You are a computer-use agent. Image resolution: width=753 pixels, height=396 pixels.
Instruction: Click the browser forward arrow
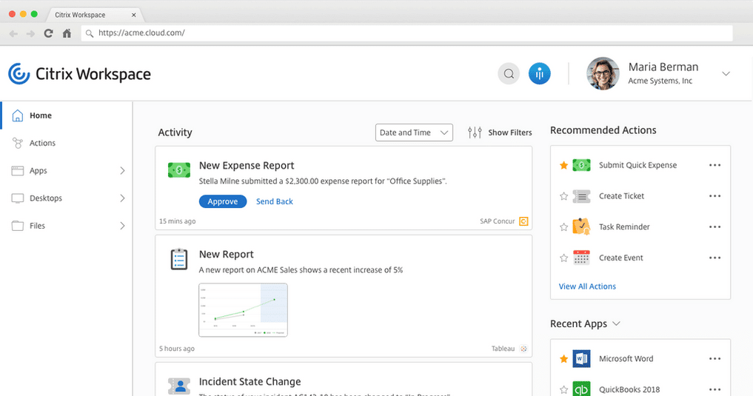pyautogui.click(x=30, y=33)
